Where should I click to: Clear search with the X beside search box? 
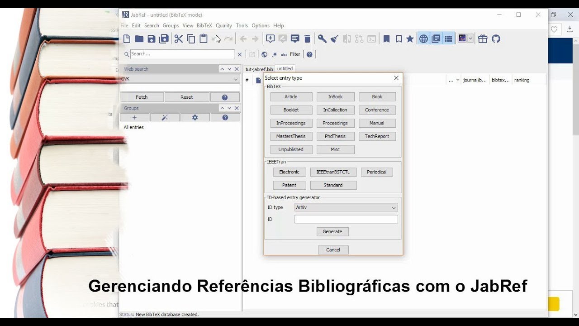tap(240, 54)
